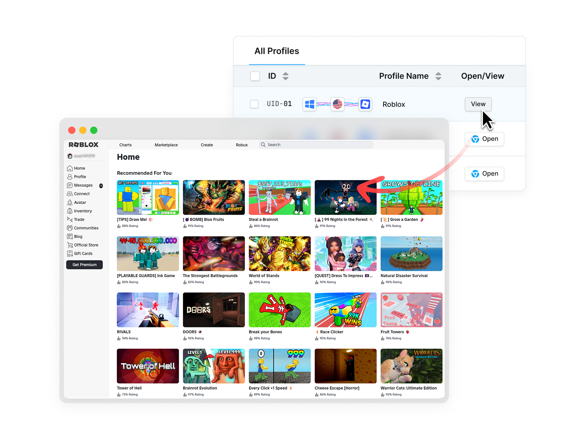Click the Get Premium button
Image resolution: width=586 pixels, height=439 pixels.
pos(85,265)
